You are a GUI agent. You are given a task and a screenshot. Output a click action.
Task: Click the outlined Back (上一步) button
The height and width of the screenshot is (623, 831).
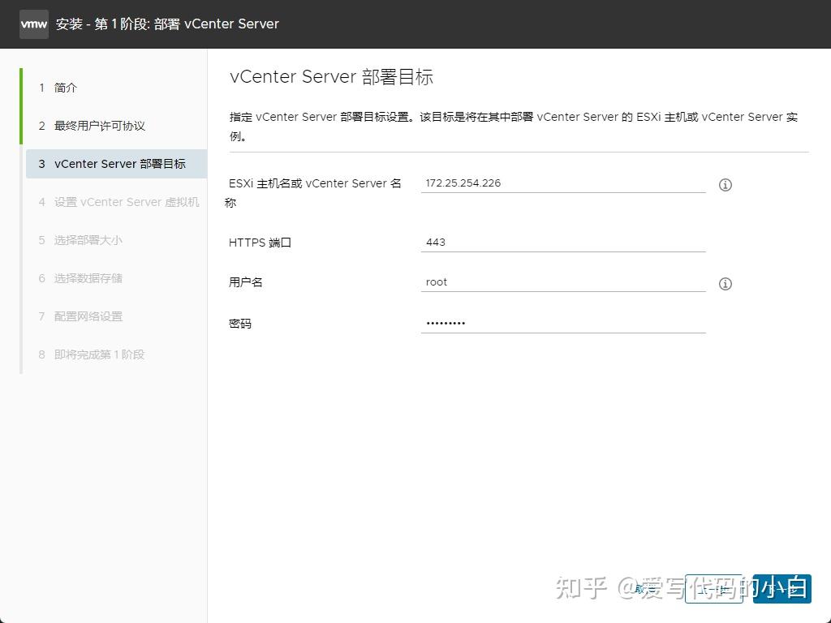coord(714,589)
